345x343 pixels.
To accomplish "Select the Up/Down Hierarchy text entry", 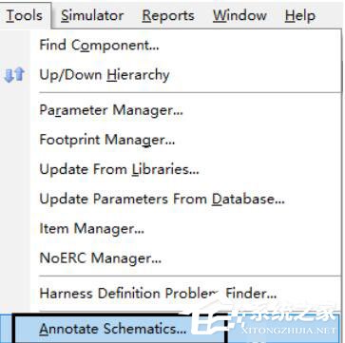I will pos(105,75).
